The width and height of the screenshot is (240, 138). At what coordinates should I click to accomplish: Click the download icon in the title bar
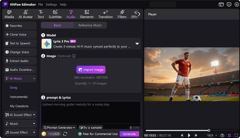point(237,5)
